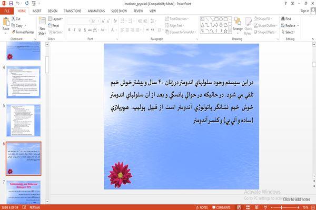The height and width of the screenshot is (210, 316).
Task: Click the Undo arrow in quick access toolbar
Action: click(18, 3)
